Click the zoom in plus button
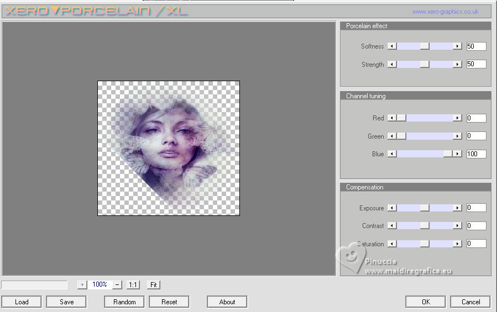Viewport: 497px width, 312px height. coord(82,284)
